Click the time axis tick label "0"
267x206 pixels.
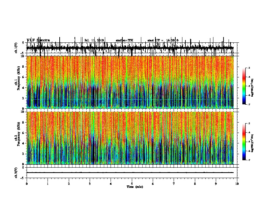tap(27, 183)
